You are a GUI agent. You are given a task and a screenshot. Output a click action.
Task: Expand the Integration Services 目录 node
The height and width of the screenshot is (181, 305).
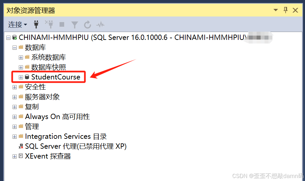point(14,137)
